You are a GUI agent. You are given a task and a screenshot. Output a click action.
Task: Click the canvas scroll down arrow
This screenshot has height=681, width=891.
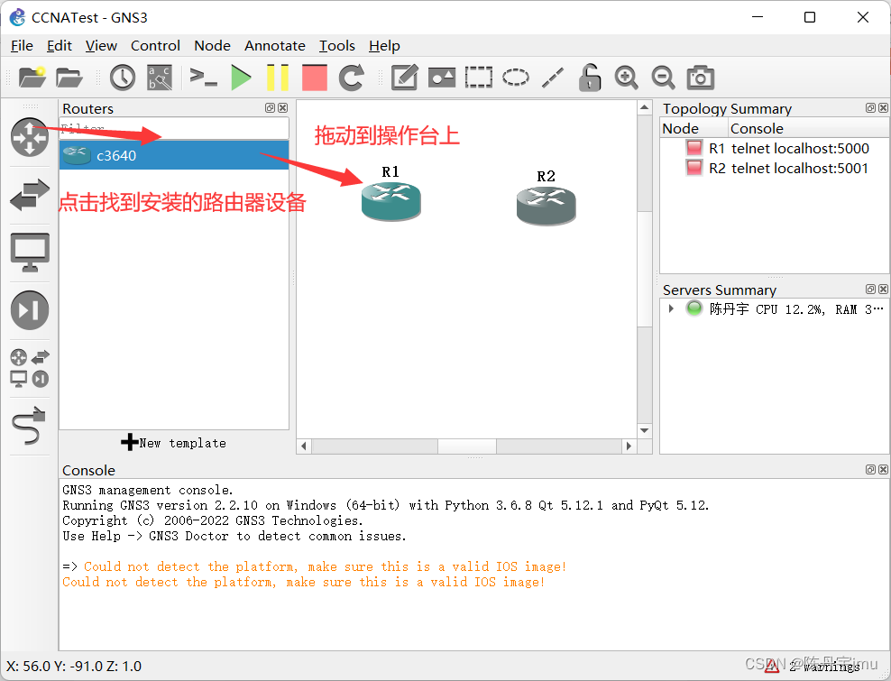coord(645,430)
